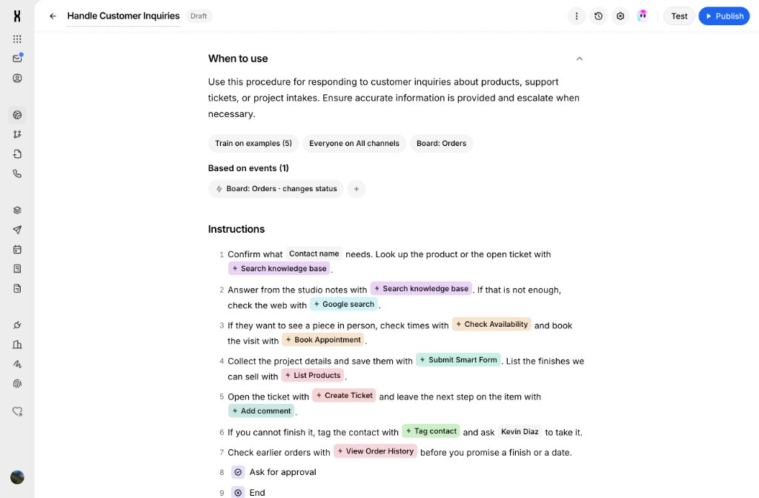Image resolution: width=759 pixels, height=498 pixels.
Task: Open the apps grid icon in sidebar
Action: (17, 39)
